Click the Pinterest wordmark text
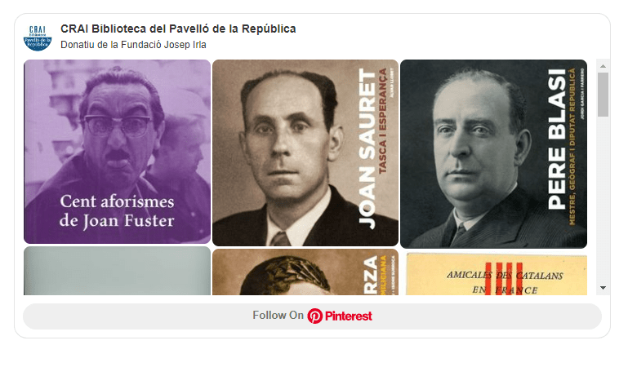Viewport: 628px width, 367px height. (349, 316)
